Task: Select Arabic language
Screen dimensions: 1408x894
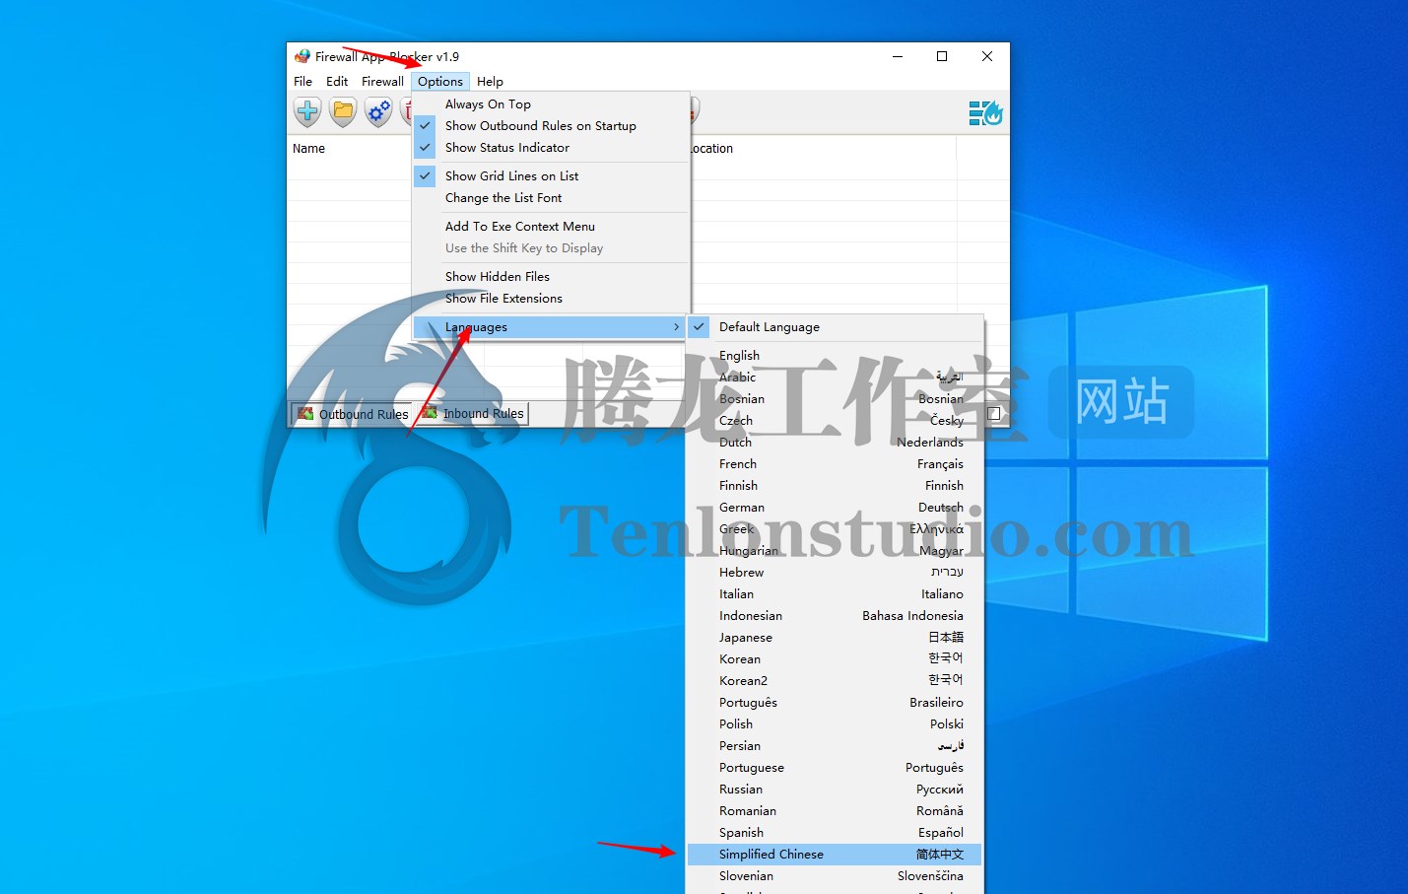Action: [835, 378]
